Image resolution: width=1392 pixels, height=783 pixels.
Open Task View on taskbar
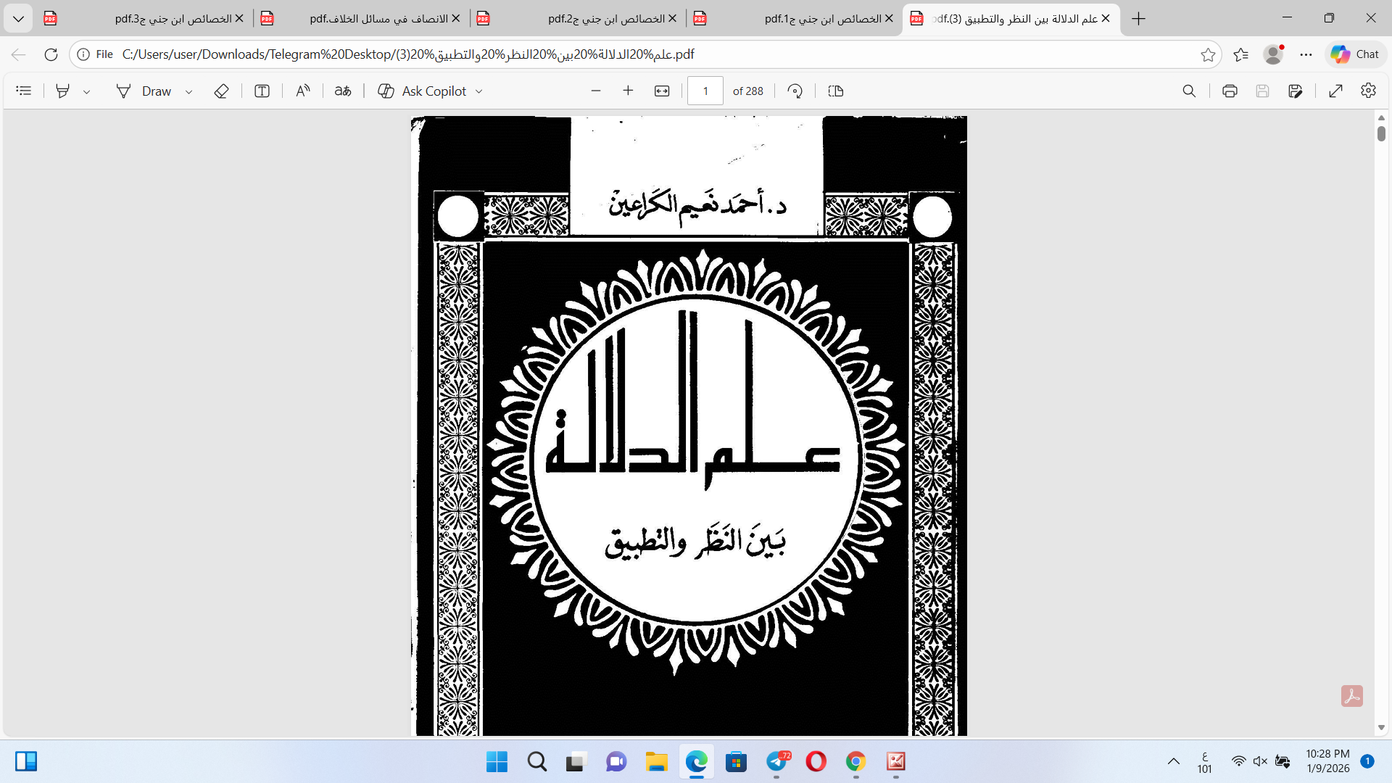coord(576,761)
